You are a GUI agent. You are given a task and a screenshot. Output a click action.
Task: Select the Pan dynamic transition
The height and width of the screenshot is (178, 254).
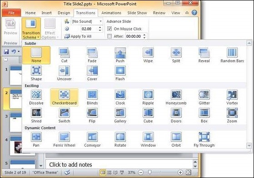[36, 140]
